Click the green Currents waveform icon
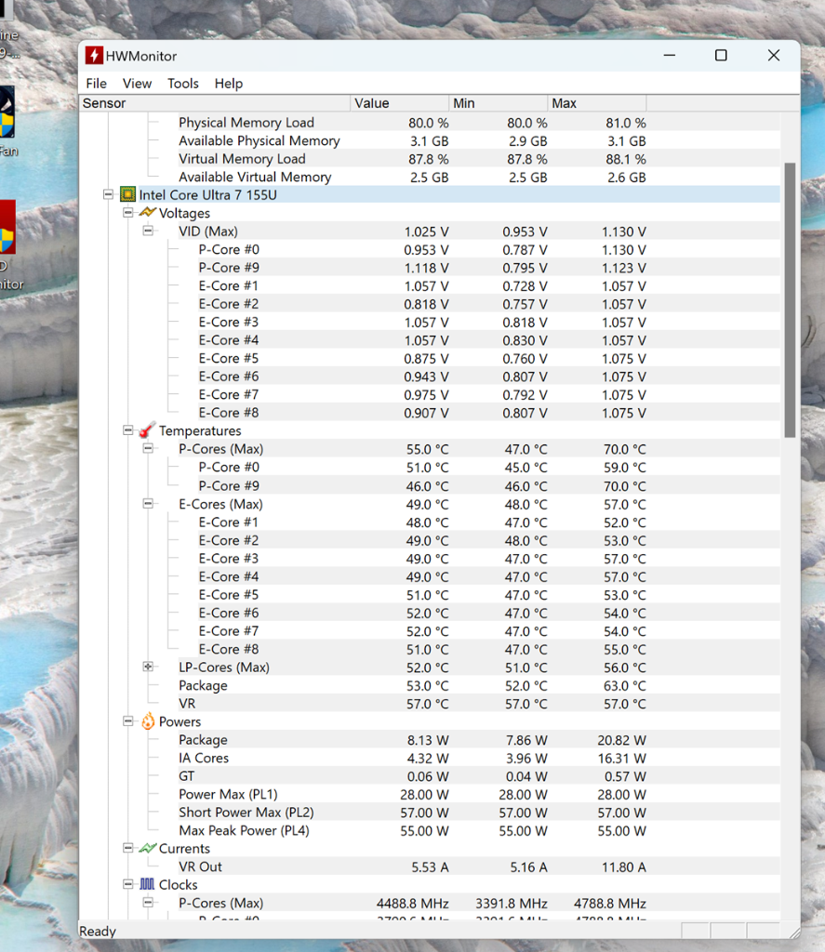This screenshot has width=825, height=952. tap(148, 848)
